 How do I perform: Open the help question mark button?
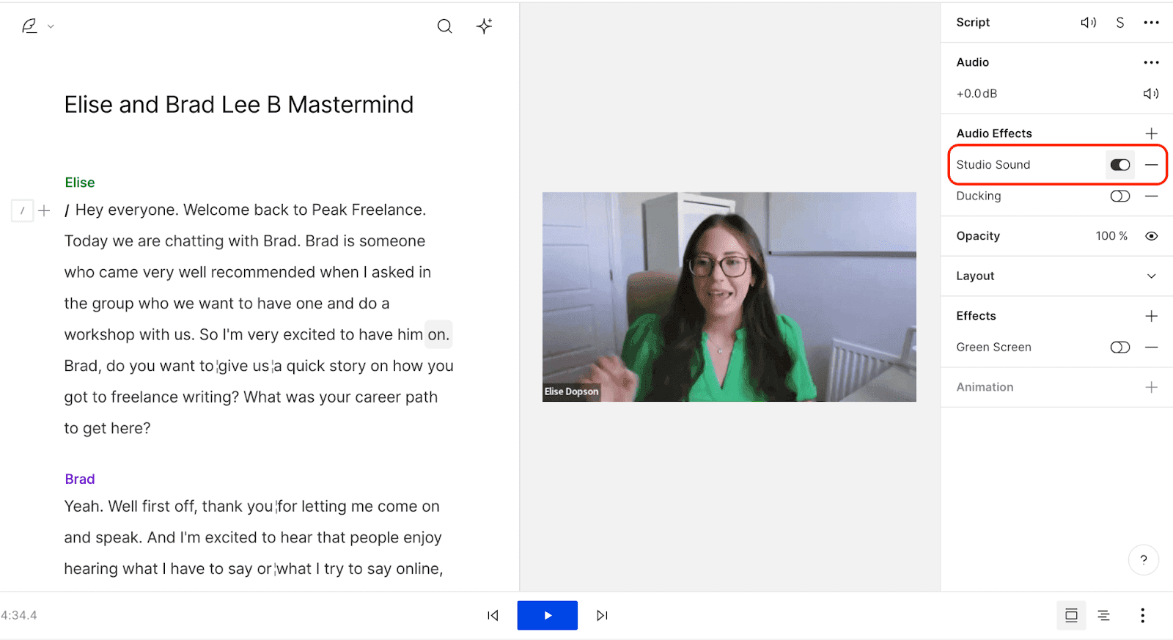[x=1144, y=560]
